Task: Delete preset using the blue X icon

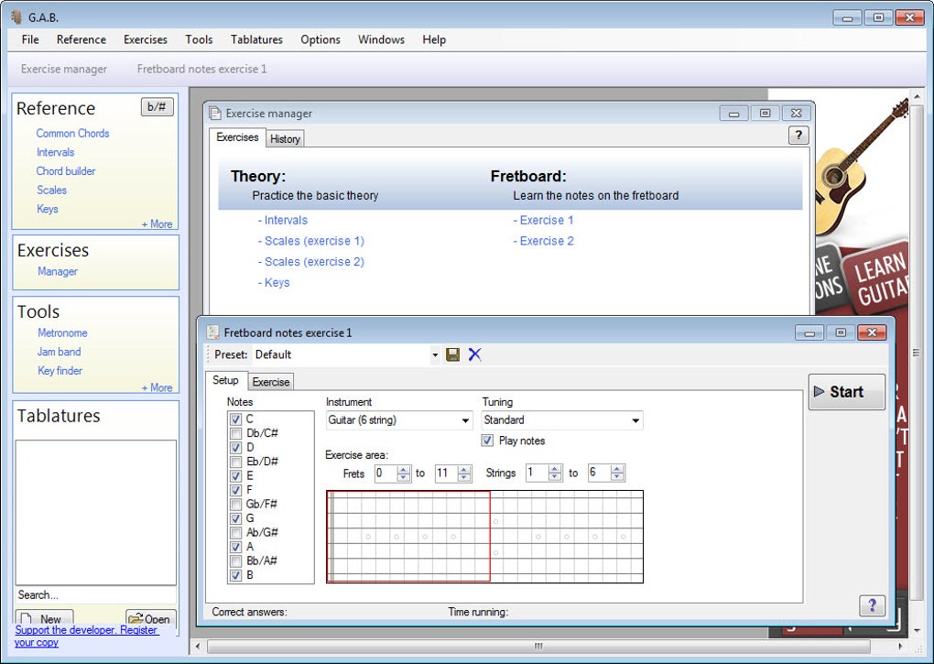Action: (x=474, y=355)
